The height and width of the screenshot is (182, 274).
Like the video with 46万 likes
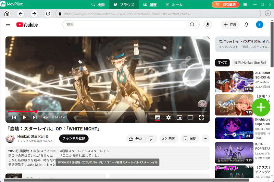[136, 138]
